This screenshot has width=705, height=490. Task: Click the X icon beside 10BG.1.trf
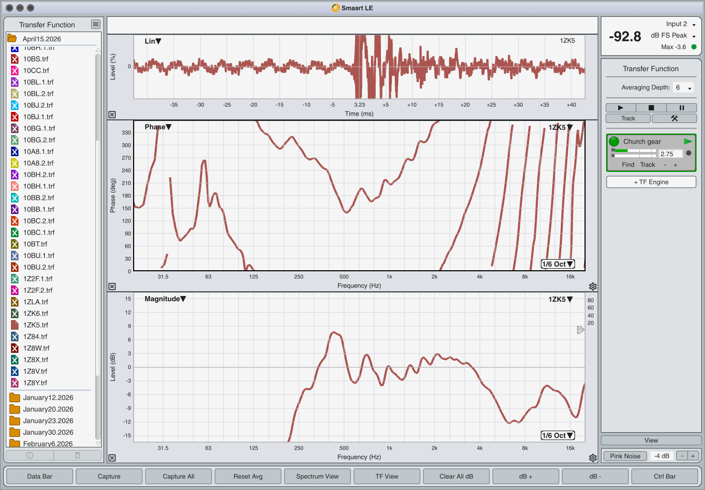pyautogui.click(x=15, y=128)
